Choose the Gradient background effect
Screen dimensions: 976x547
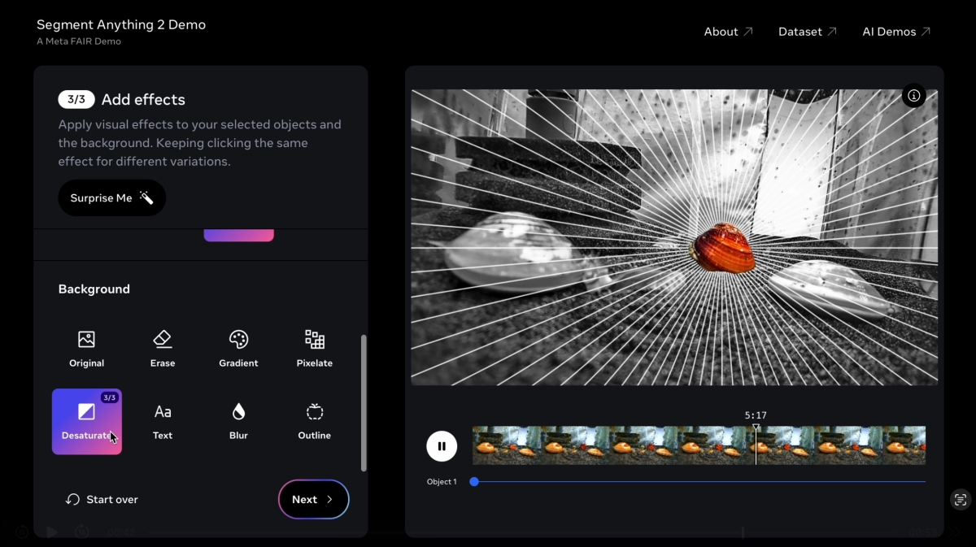[238, 349]
